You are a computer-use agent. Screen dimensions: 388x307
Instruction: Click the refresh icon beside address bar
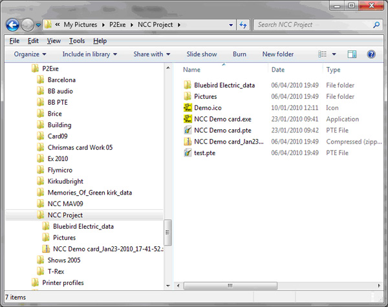click(x=243, y=25)
